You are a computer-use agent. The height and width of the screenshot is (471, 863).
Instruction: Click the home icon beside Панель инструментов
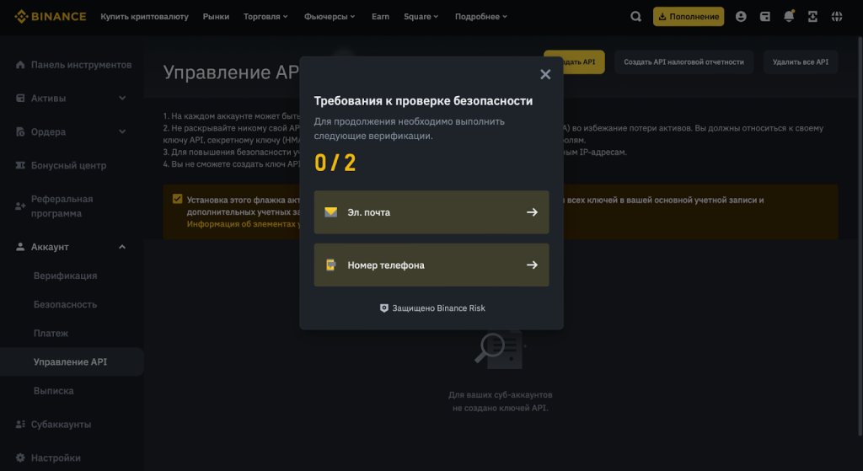tap(20, 65)
